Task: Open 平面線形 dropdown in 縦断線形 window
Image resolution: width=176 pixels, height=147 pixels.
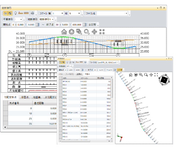Action: coord(21,19)
